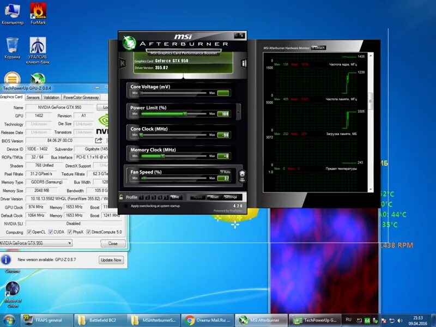This screenshot has height=327, width=436.
Task: Click the RU language indicator in the tray
Action: click(x=348, y=320)
